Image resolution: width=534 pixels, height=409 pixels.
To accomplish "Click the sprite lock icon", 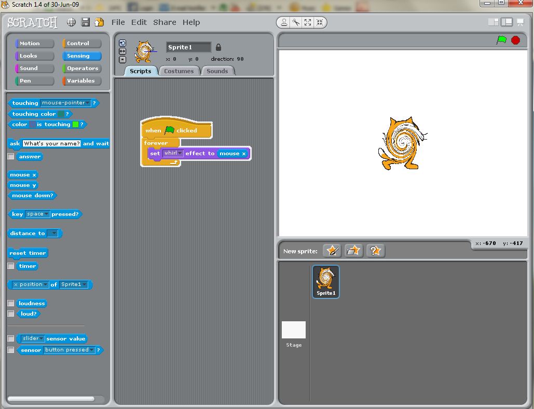I will [x=218, y=47].
